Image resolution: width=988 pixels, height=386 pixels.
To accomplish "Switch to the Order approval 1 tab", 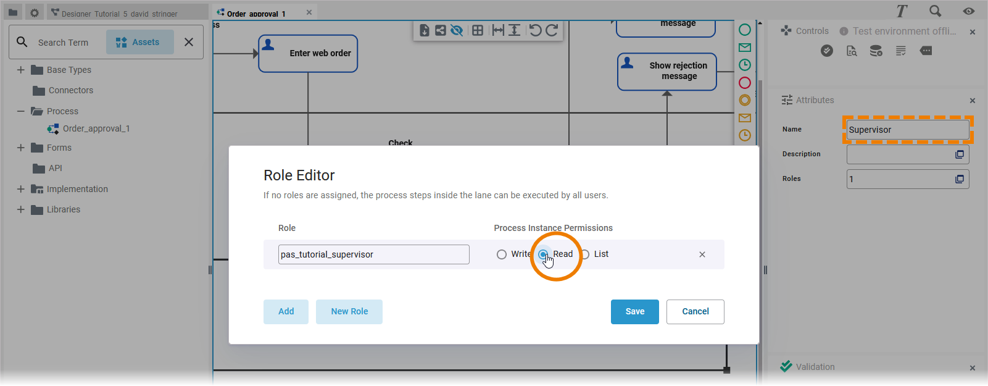I will tap(255, 13).
